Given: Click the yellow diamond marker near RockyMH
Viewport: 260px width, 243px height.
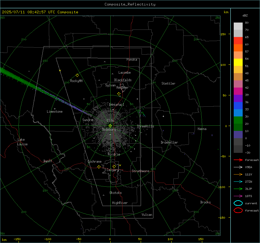Looking at the screenshot, I should click(x=77, y=75).
